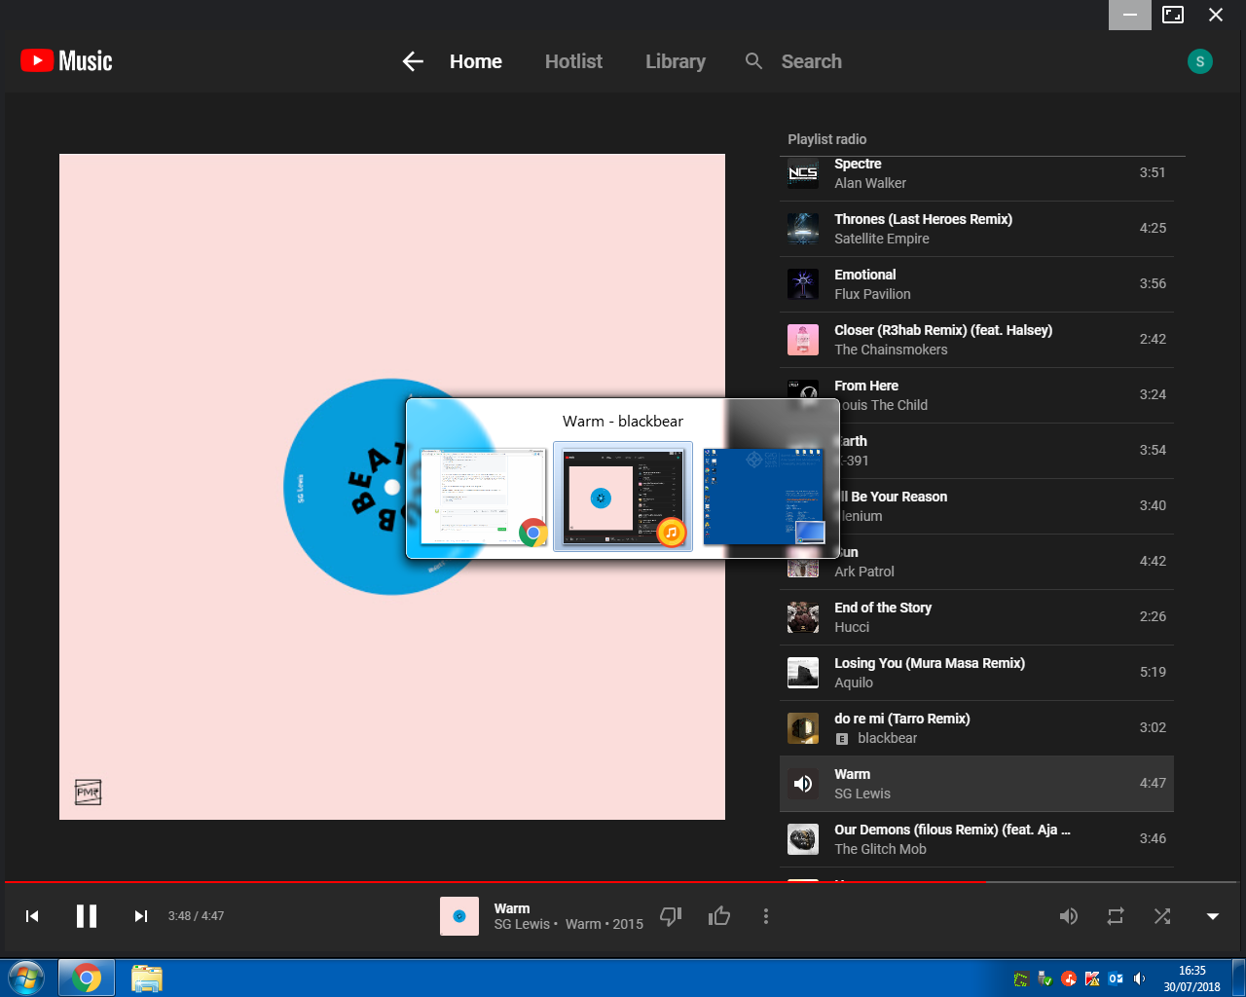1246x997 pixels.
Task: Open artist Flux Pavilion
Action: 872,294
